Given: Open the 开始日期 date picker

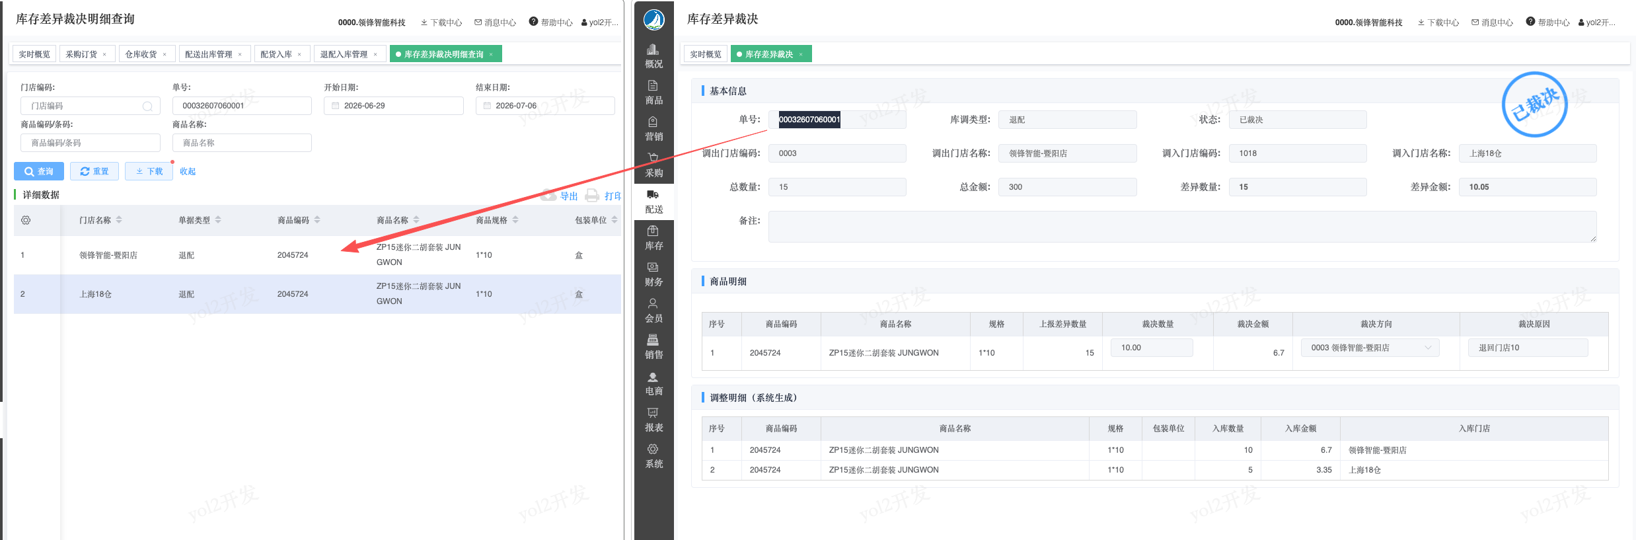Looking at the screenshot, I should point(394,106).
